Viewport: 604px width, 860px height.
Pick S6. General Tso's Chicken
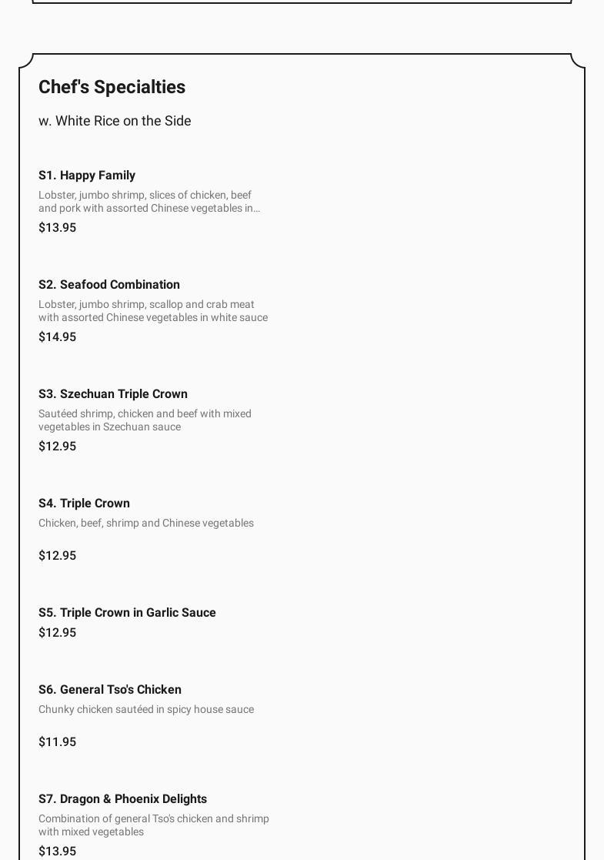[110, 690]
